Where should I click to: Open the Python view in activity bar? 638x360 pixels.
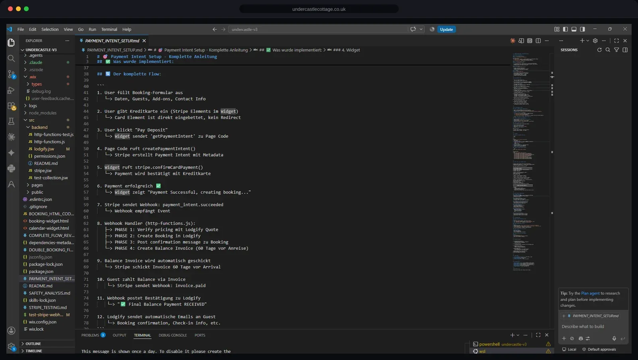pos(11,168)
